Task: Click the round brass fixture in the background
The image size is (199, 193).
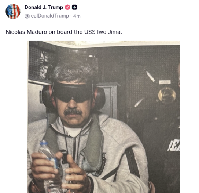Action: click(167, 95)
